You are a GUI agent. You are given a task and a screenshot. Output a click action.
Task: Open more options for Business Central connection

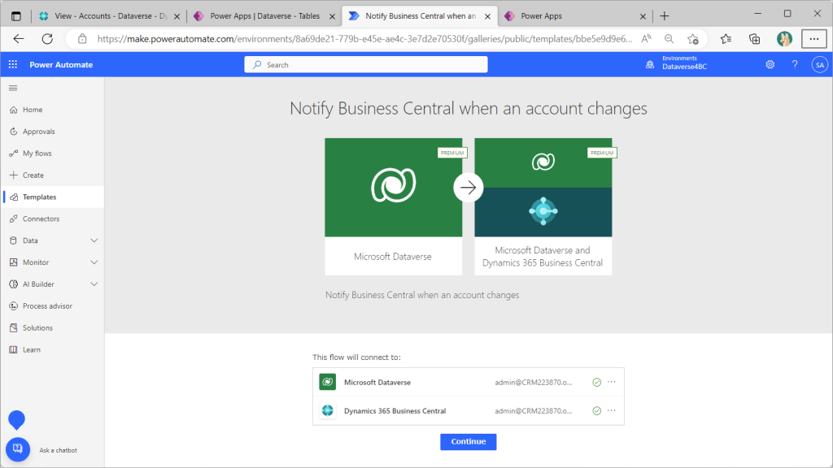coord(612,410)
